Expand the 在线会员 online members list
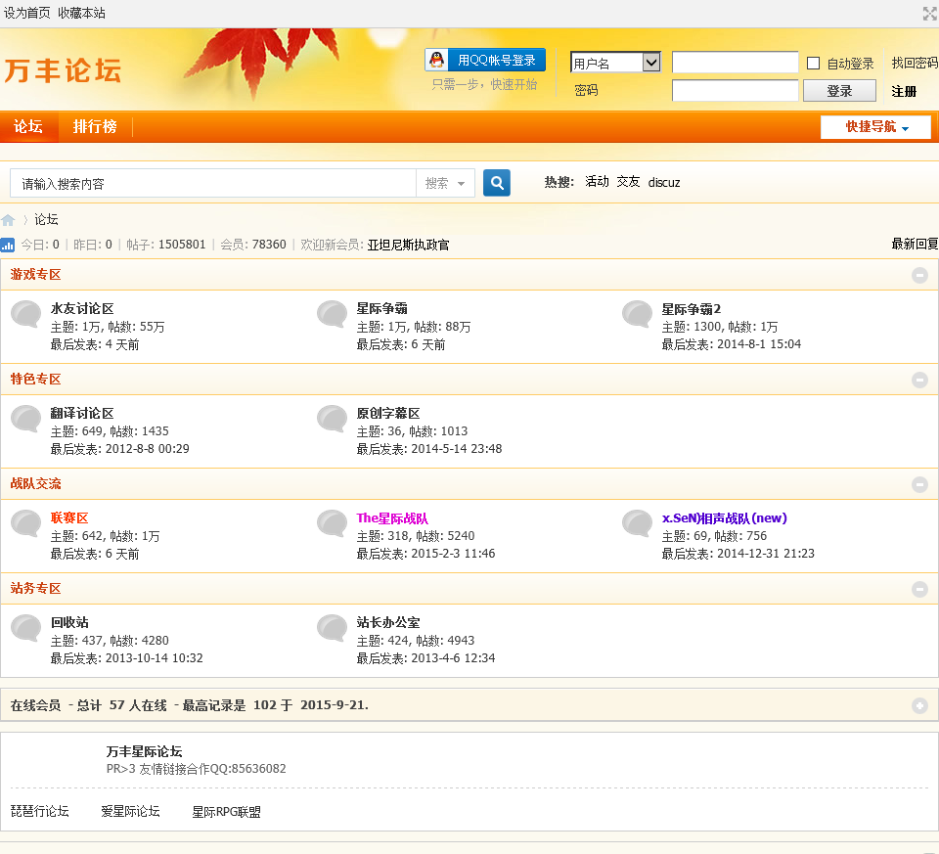This screenshot has height=854, width=939. [x=919, y=705]
